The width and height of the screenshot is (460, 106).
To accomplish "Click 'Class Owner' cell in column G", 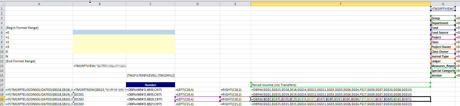I will tap(443, 52).
